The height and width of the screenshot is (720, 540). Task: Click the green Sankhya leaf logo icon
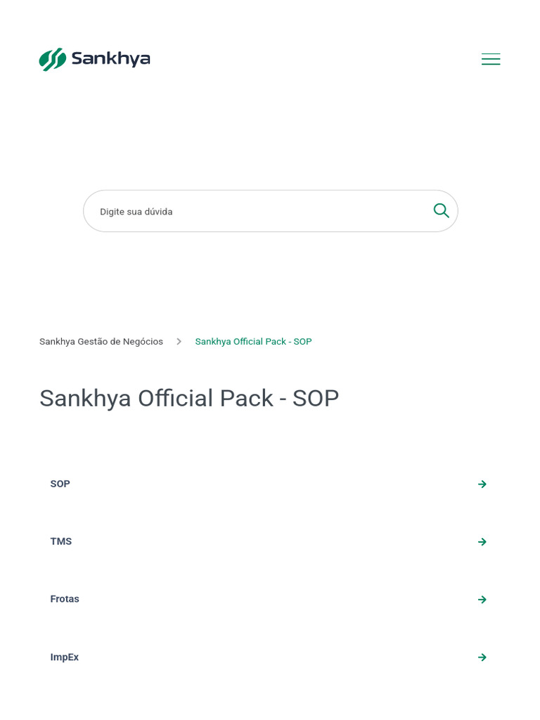53,59
